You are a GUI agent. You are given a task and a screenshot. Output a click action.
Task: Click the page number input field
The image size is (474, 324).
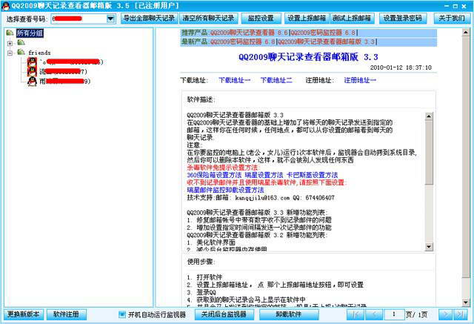[x=394, y=314]
